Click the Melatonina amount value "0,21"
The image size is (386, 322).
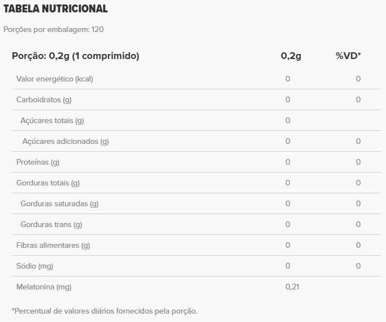tap(292, 287)
